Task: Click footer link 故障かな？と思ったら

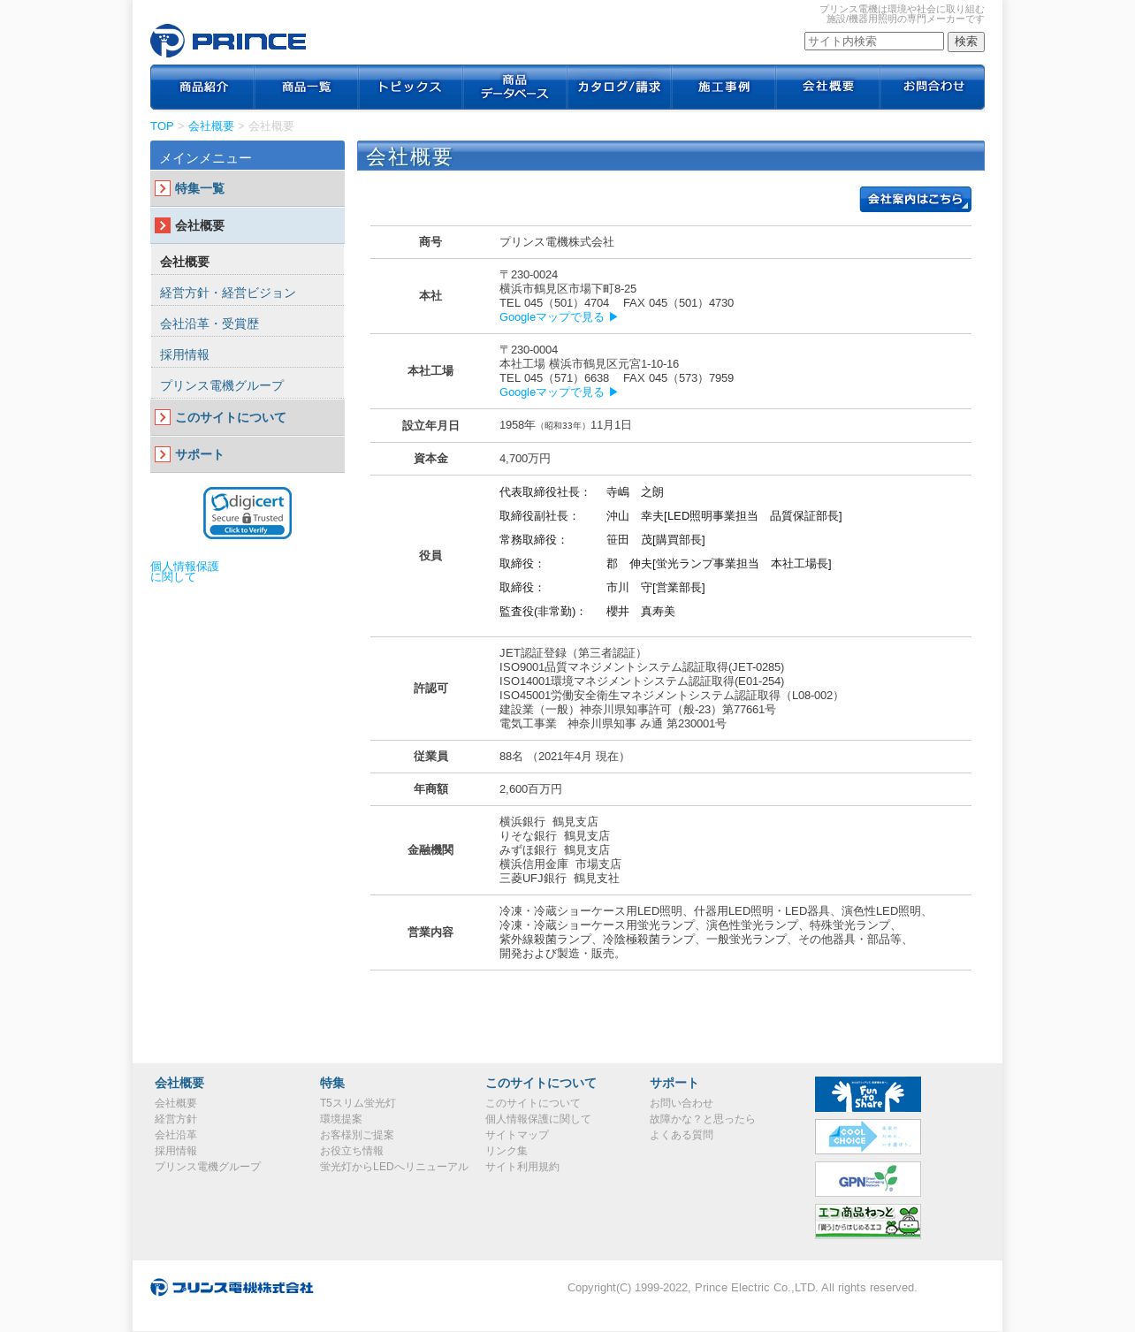Action: pos(703,1119)
